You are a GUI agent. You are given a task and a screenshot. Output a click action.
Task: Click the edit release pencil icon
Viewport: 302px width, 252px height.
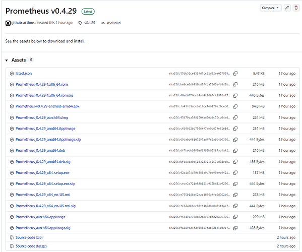coord(287,8)
